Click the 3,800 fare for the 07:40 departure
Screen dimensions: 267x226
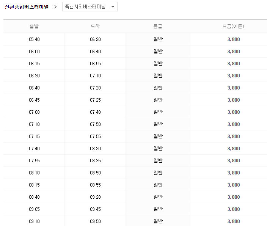[x=233, y=149]
